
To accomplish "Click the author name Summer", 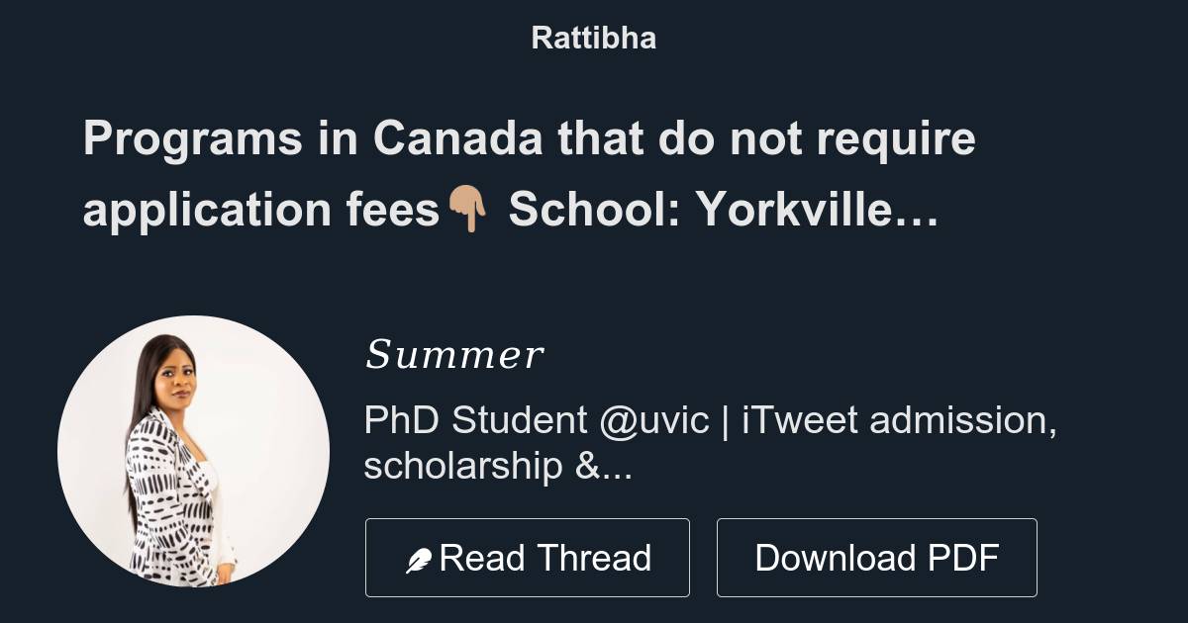I will [x=454, y=354].
